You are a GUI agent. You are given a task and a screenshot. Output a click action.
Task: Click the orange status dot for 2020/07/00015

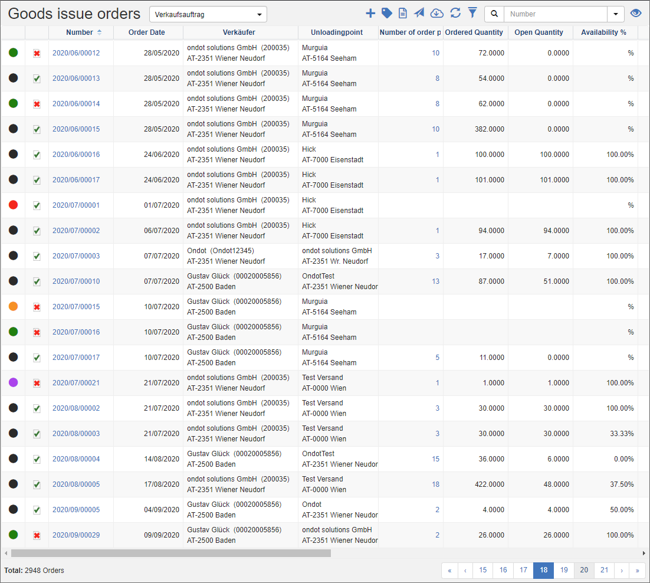tap(13, 307)
